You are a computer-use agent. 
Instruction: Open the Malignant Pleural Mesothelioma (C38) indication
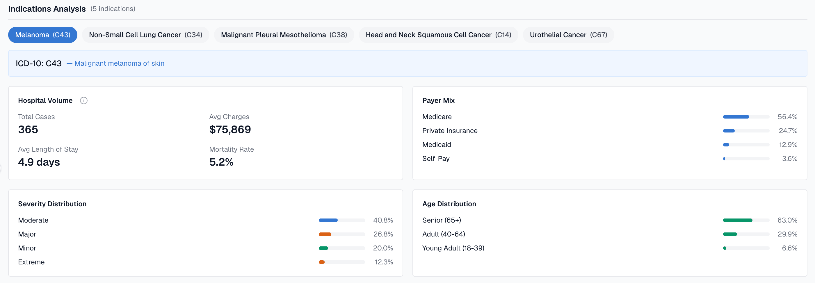click(284, 35)
